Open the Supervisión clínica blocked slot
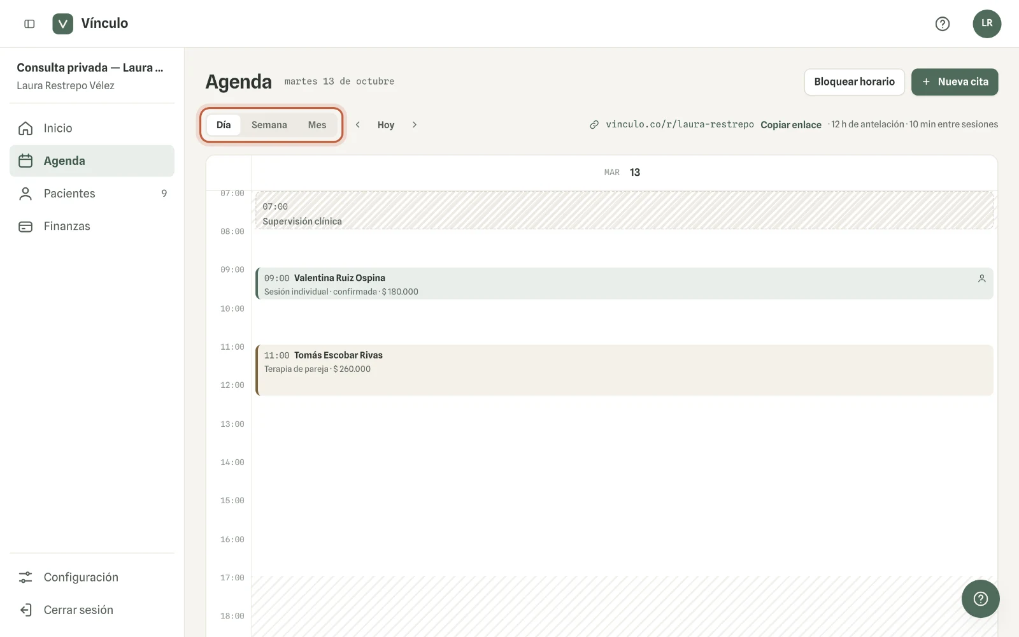The height and width of the screenshot is (637, 1019). click(624, 210)
